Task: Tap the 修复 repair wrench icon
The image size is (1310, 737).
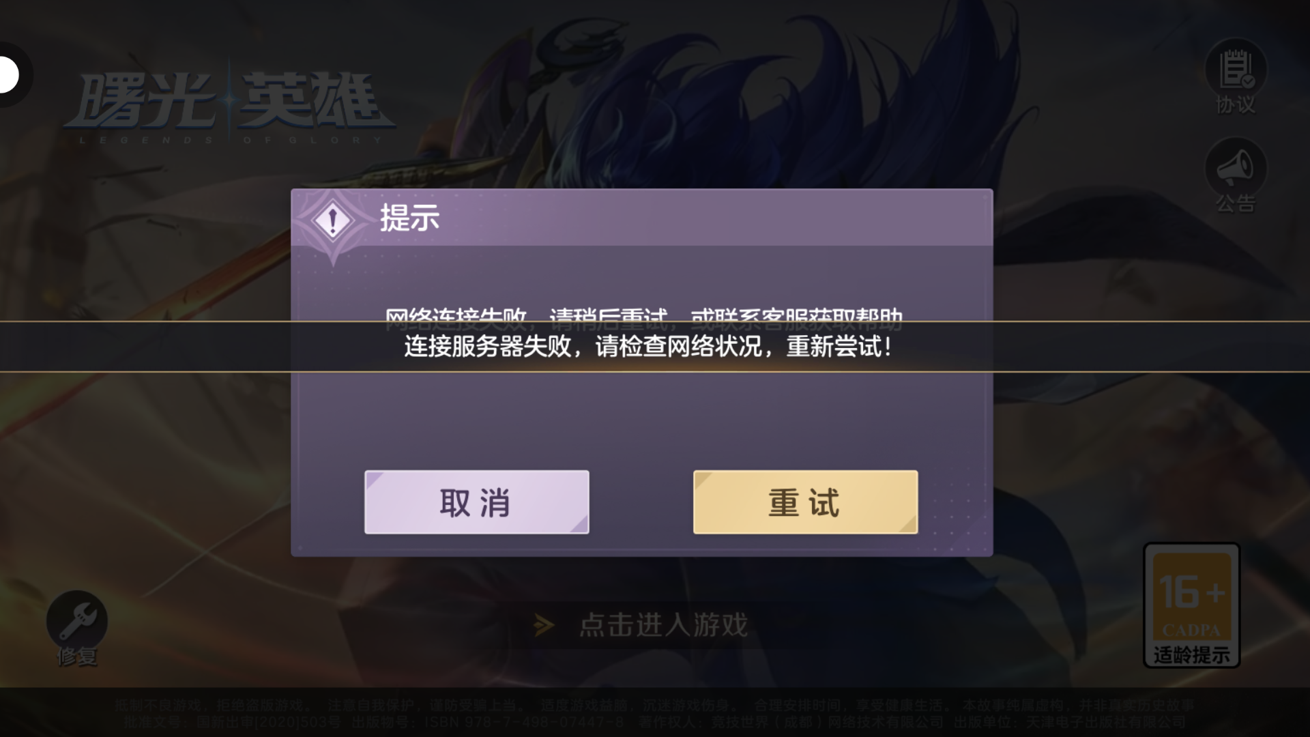Action: click(x=76, y=621)
